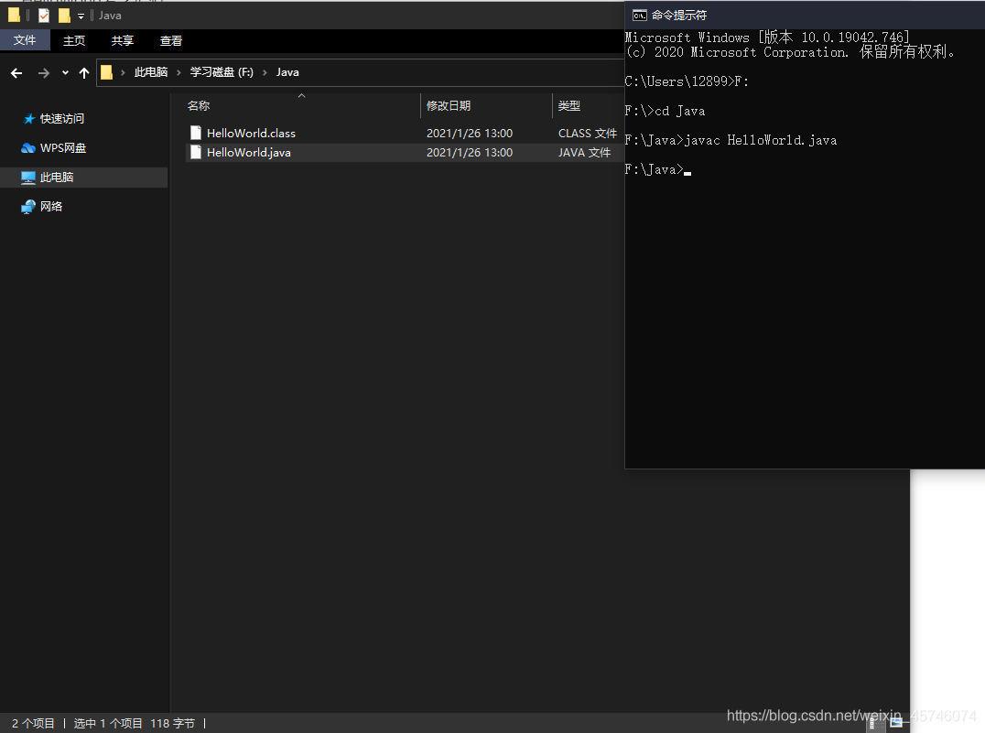Click the JAVA 文件 type cell

click(x=584, y=153)
